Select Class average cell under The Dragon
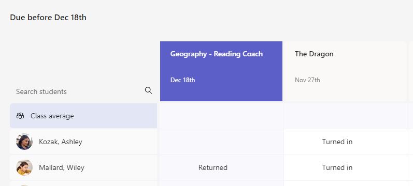This screenshot has height=186, width=413. [x=346, y=116]
